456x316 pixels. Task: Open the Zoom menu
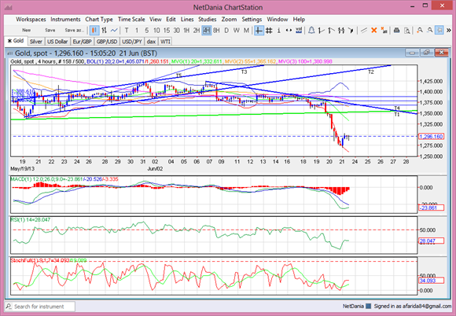point(229,19)
